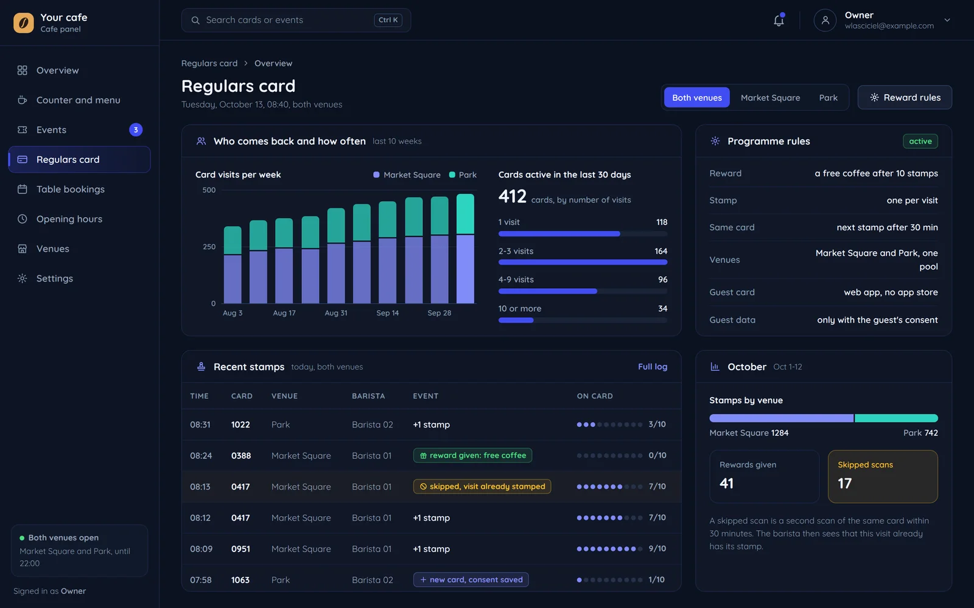This screenshot has width=974, height=608.
Task: Click the active status badge
Action: (920, 141)
